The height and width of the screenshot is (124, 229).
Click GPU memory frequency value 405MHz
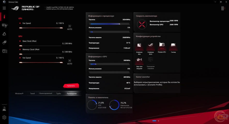[127, 77]
